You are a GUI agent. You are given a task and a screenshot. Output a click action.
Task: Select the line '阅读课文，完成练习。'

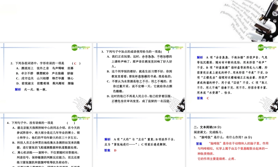click(x=209, y=132)
